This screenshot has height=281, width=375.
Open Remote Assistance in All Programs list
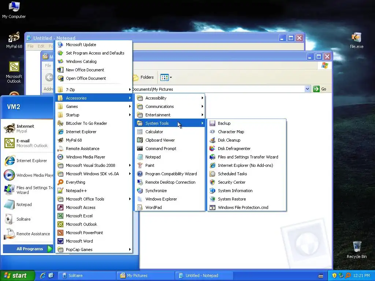point(94,149)
